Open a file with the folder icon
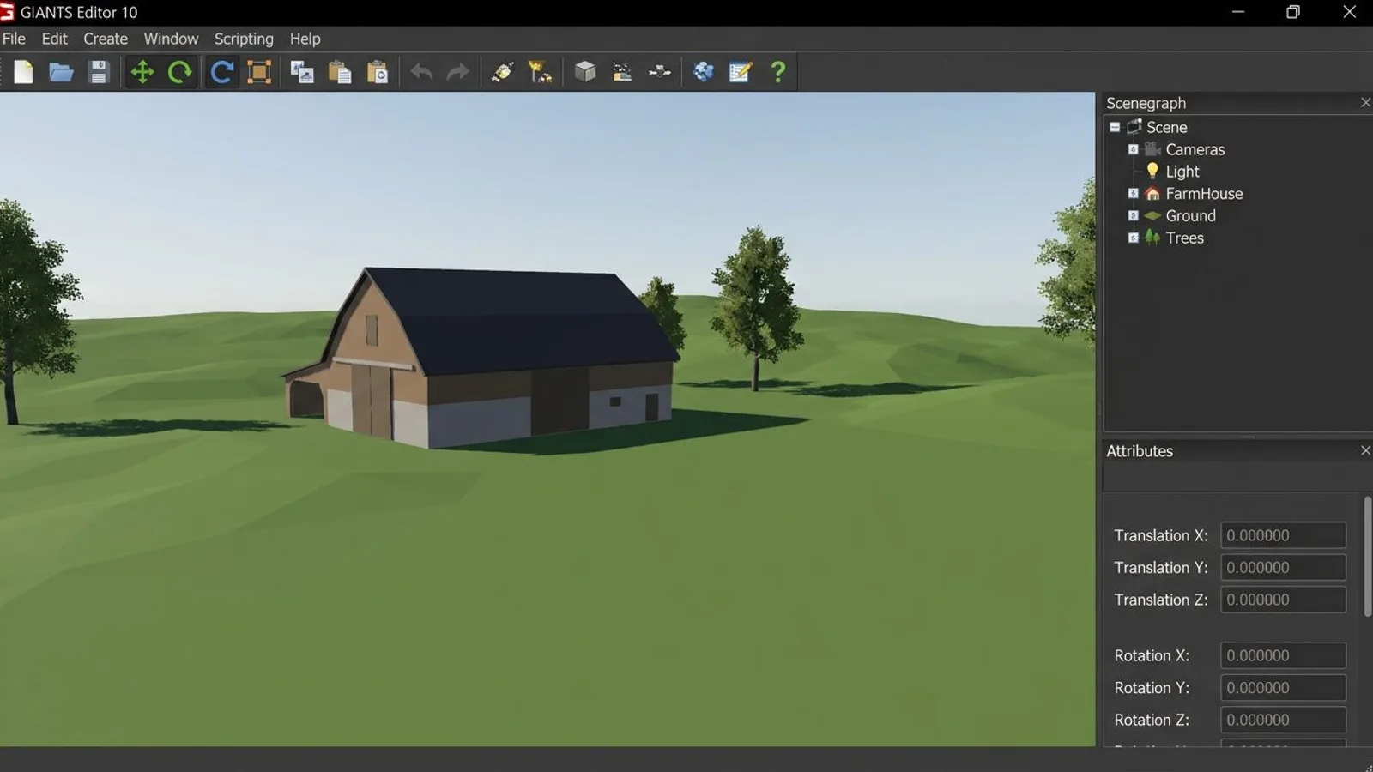Image resolution: width=1373 pixels, height=772 pixels. click(60, 72)
